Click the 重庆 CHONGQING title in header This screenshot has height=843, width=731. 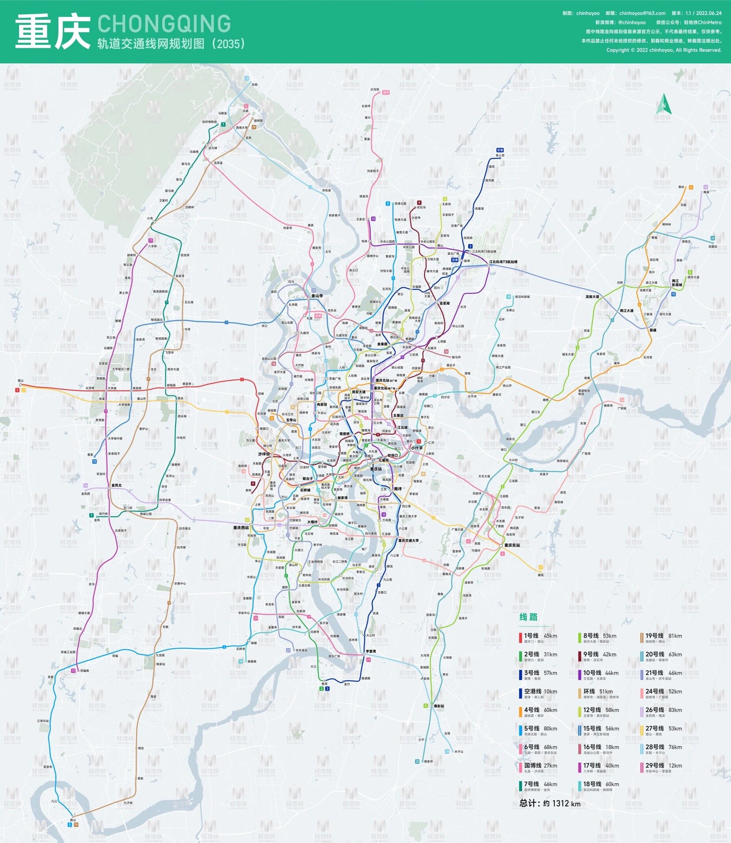(x=123, y=31)
